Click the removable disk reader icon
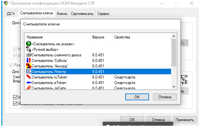 click(x=29, y=55)
